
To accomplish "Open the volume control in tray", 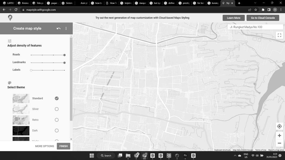I will [257, 156].
